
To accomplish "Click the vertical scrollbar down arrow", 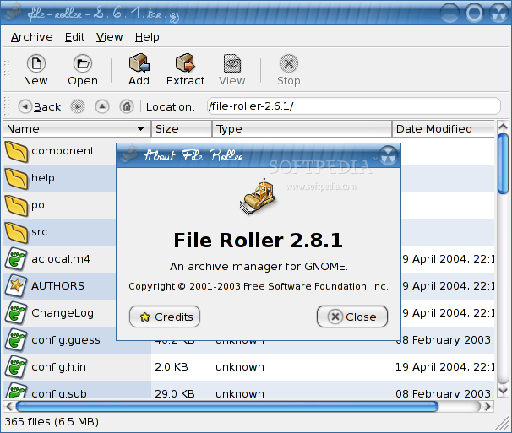I will click(x=503, y=391).
